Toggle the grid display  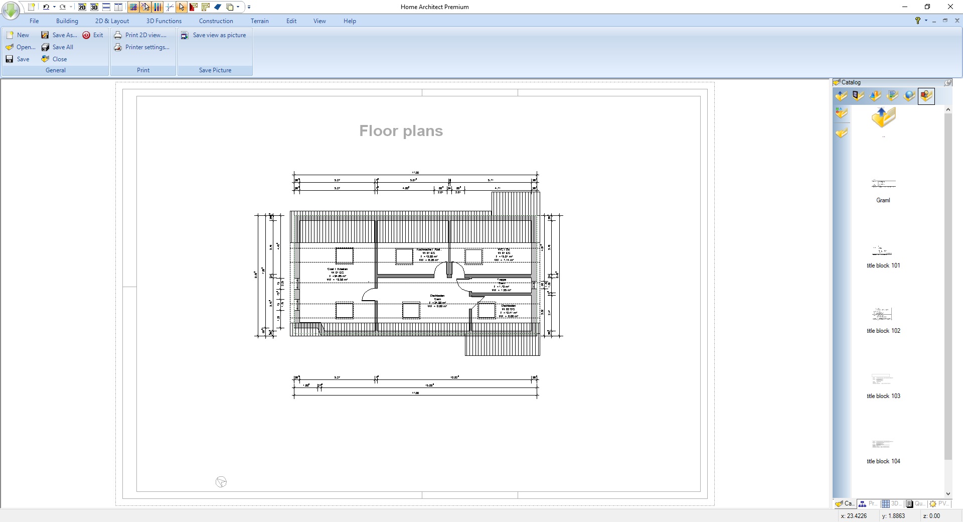[x=133, y=7]
